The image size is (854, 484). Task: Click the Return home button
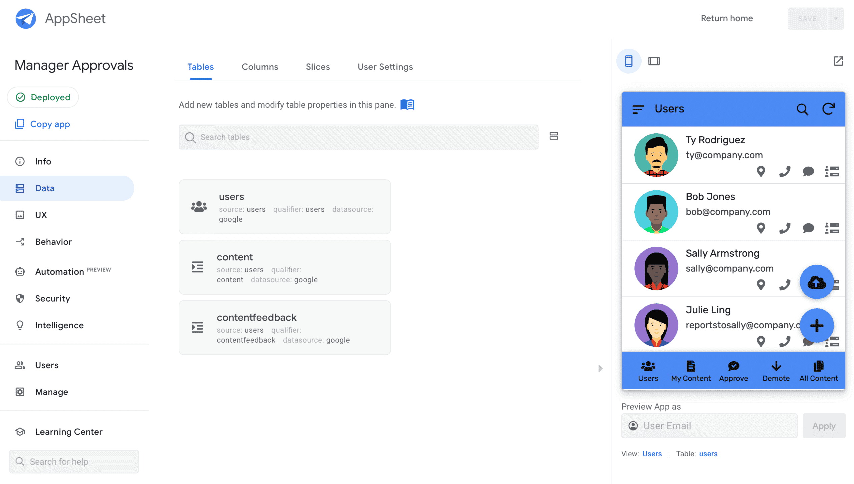point(727,18)
